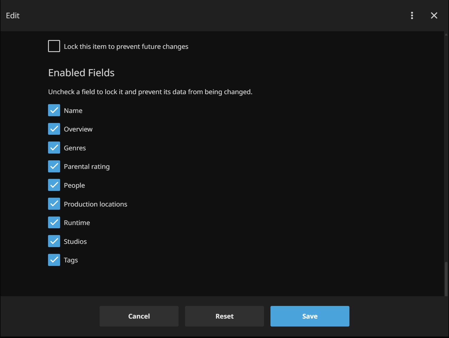The height and width of the screenshot is (338, 449).
Task: Click the scrollbar up arrow
Action: (446, 34)
